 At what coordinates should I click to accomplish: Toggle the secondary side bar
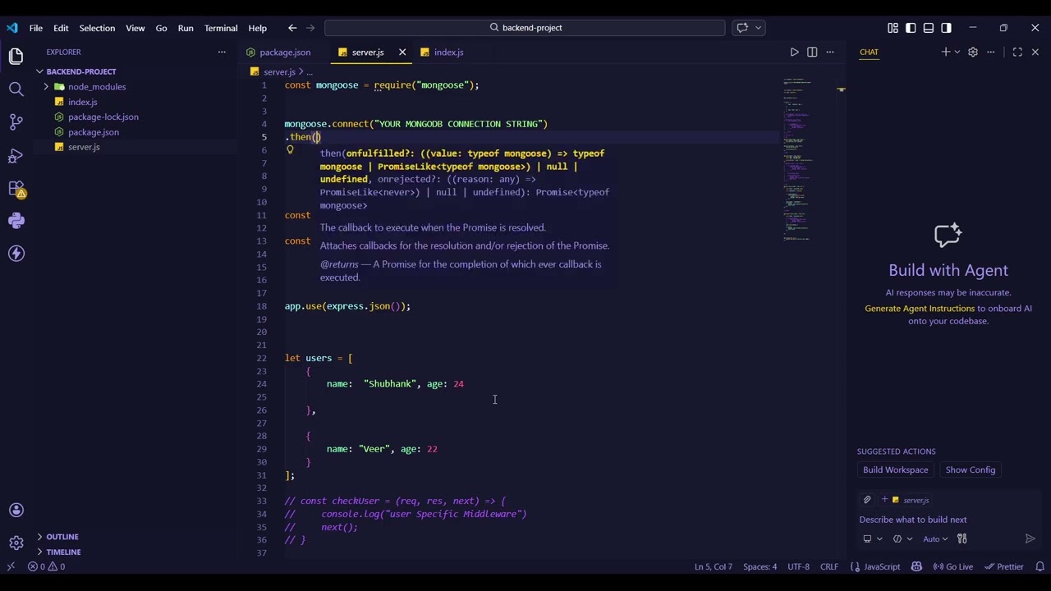point(947,28)
